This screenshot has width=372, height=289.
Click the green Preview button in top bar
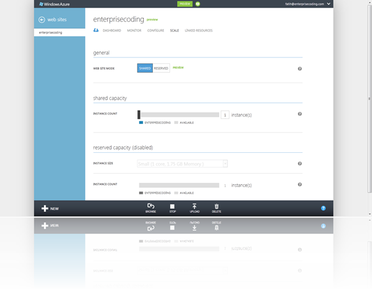coord(185,4)
